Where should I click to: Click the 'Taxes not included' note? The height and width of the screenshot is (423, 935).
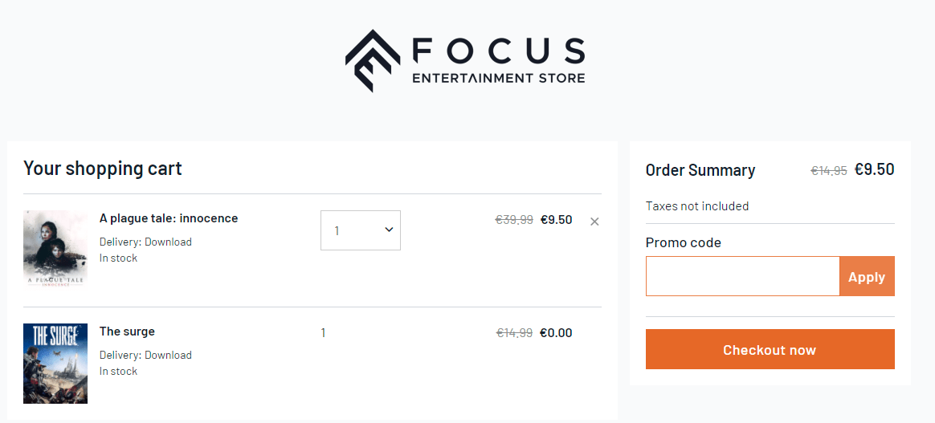tap(697, 206)
